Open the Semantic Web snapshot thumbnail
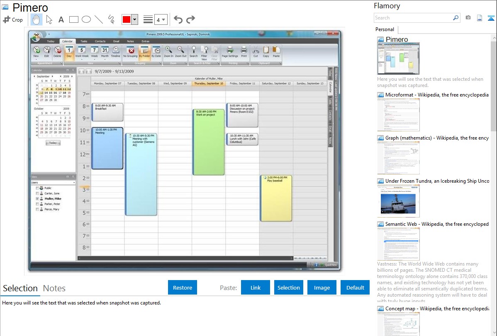Viewport: 497px width, 336px height. (398, 244)
